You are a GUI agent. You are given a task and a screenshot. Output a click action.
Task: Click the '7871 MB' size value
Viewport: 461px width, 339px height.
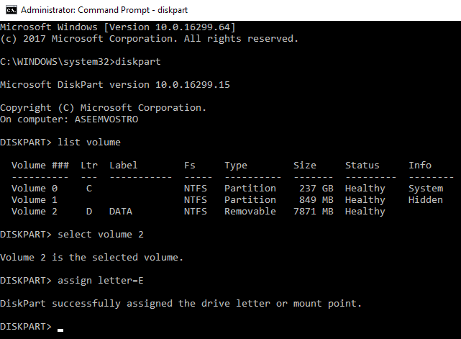pyautogui.click(x=314, y=211)
